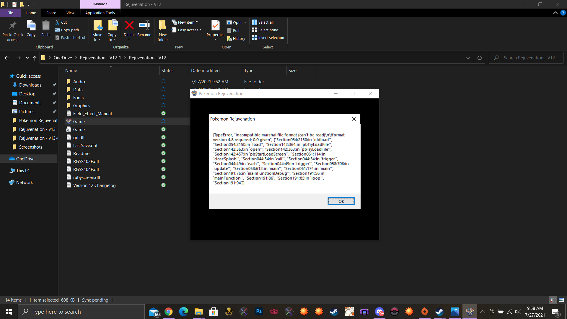Click Select all in ribbon

[x=263, y=22]
